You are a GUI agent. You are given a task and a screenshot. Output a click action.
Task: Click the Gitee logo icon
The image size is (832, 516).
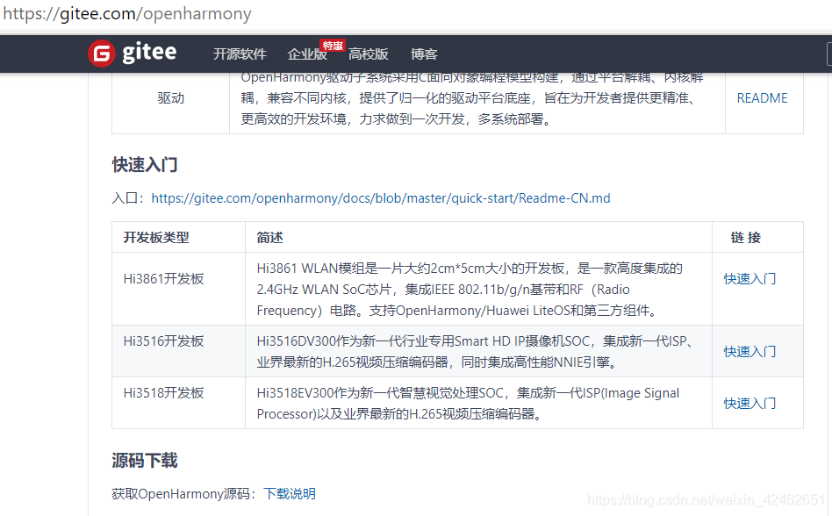pyautogui.click(x=100, y=53)
